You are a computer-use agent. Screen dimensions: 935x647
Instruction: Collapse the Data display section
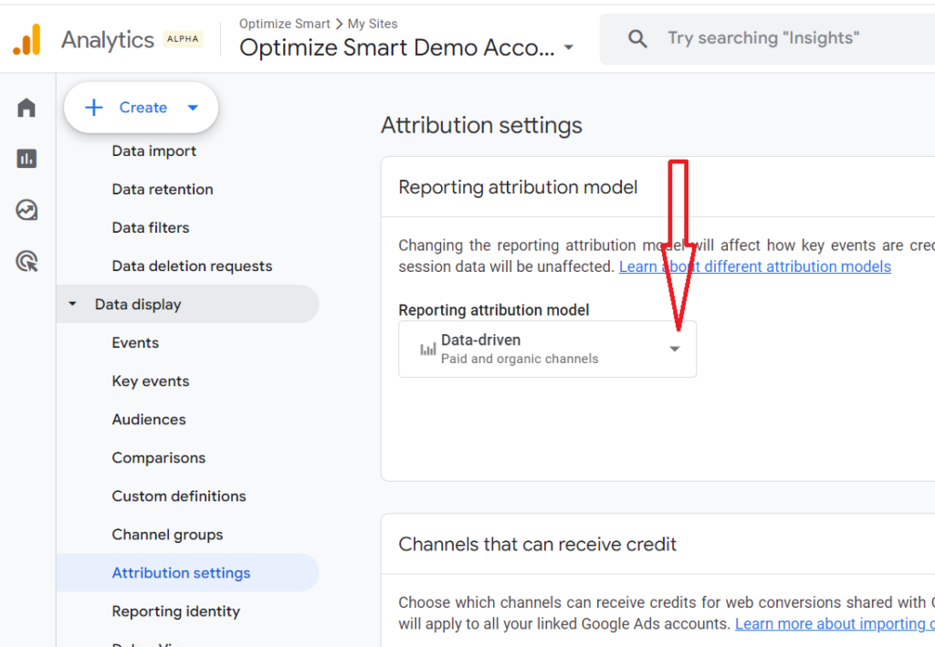pyautogui.click(x=72, y=304)
